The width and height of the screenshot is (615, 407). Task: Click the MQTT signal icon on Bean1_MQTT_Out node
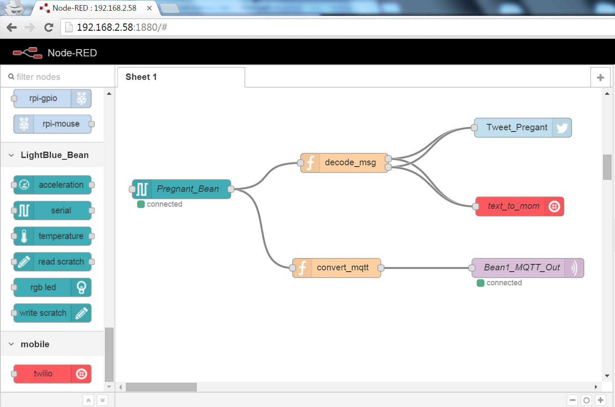tap(574, 268)
